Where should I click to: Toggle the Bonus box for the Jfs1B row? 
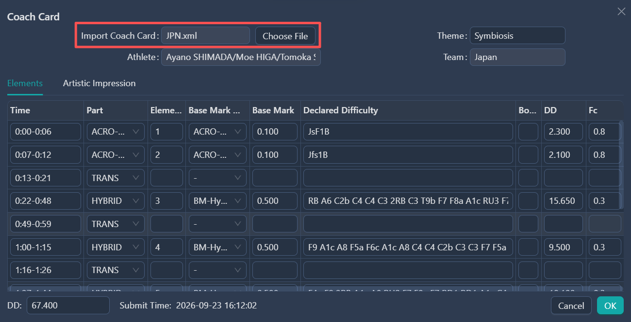528,155
